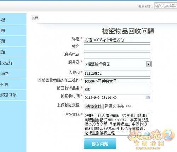The height and width of the screenshot is (152, 177).
Task: Select the 逍遥城 华南区 server combo box
Action: (x=118, y=64)
